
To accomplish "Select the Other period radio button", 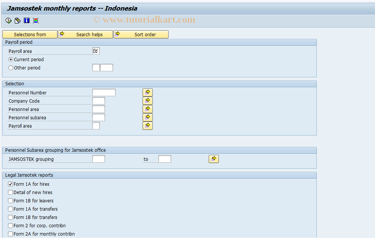I will 11,68.
